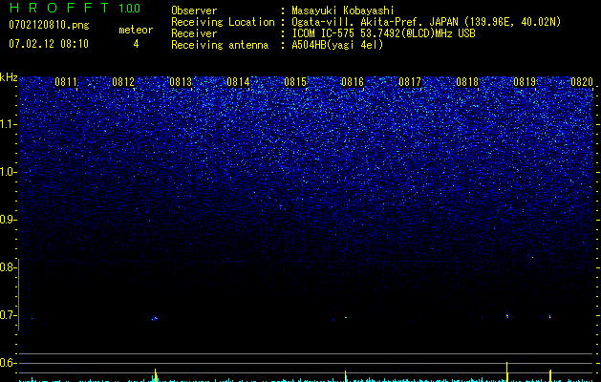Click the receiver text ICOM IC-575 53.7492 MHz USB
This screenshot has height=382, width=601.
[383, 33]
